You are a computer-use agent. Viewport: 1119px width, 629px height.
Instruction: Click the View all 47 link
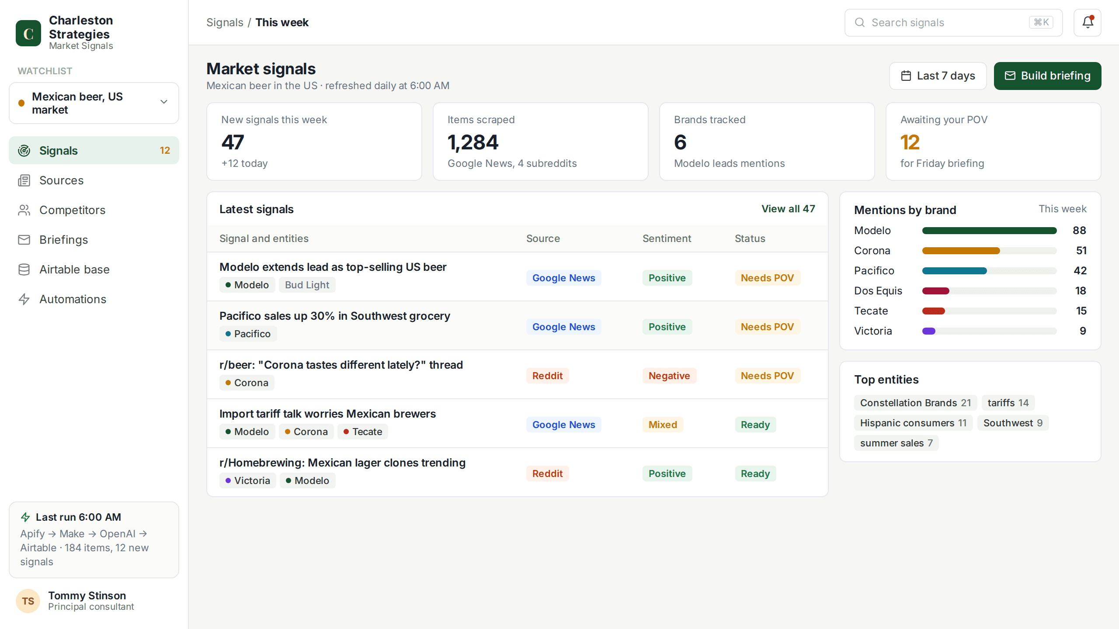(788, 209)
